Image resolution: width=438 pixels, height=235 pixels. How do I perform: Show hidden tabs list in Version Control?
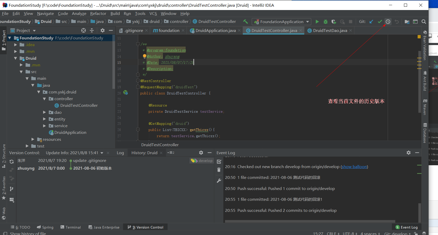pos(171,153)
